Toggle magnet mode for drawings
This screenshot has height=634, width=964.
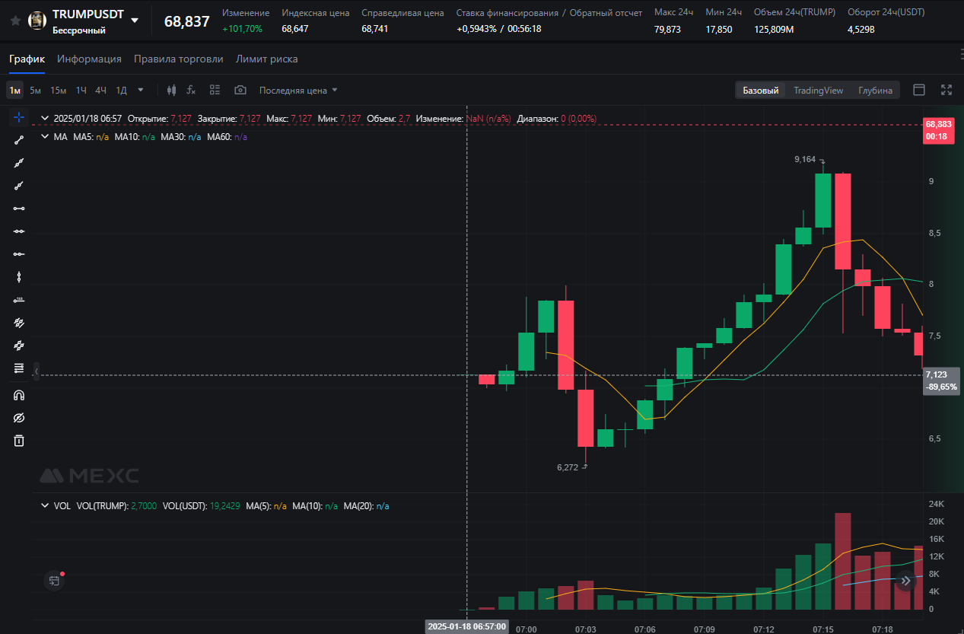(19, 395)
